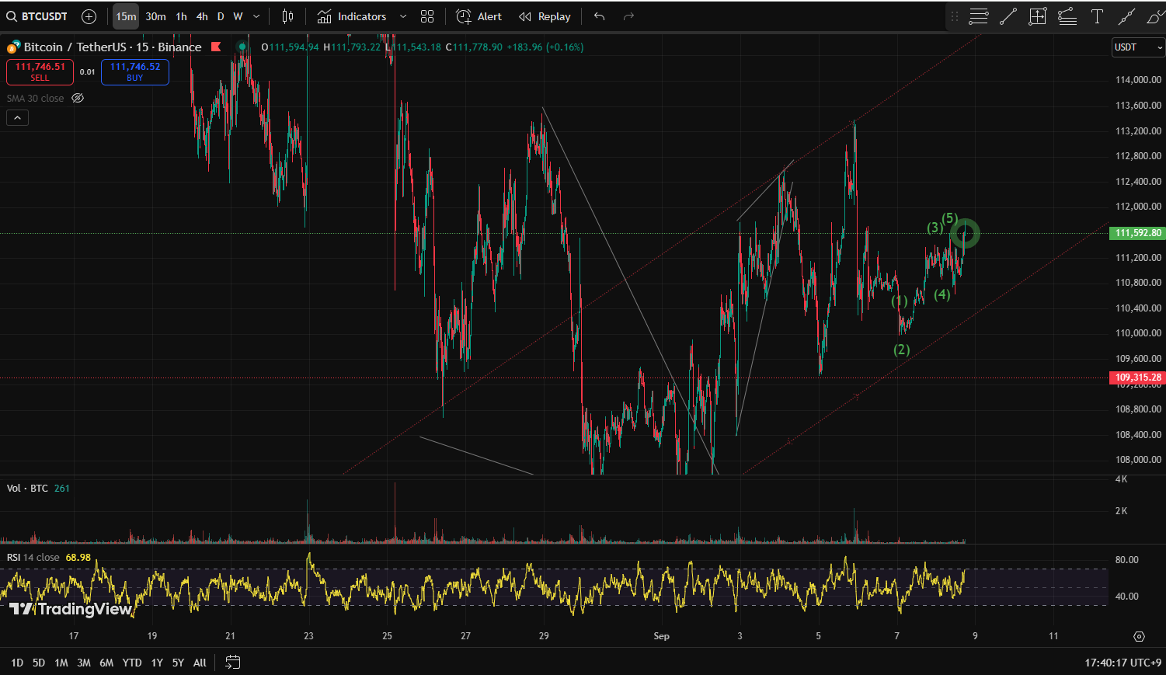
Task: Switch to the D daily timeframe
Action: [221, 16]
